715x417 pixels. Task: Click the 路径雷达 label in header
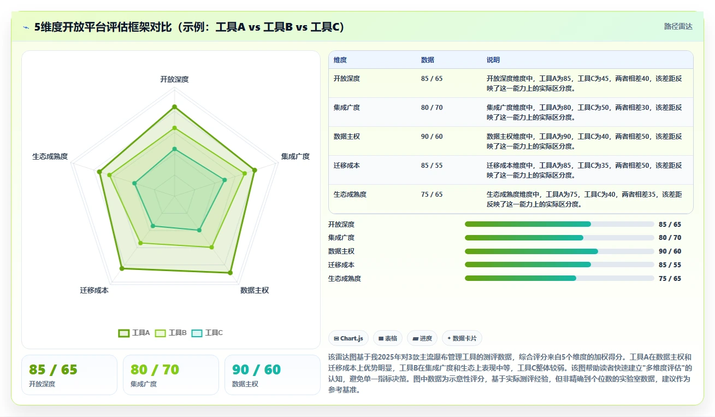click(x=678, y=26)
